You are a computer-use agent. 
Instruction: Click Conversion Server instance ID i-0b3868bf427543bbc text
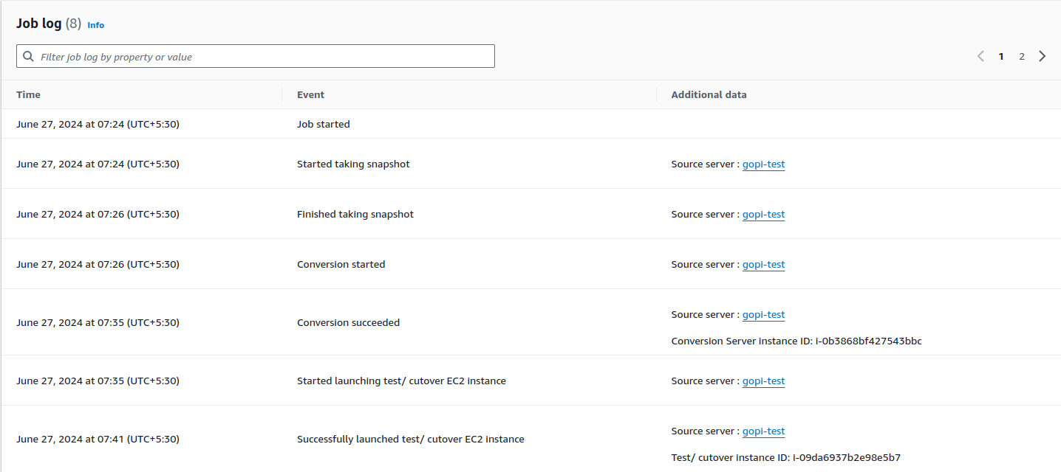click(796, 341)
